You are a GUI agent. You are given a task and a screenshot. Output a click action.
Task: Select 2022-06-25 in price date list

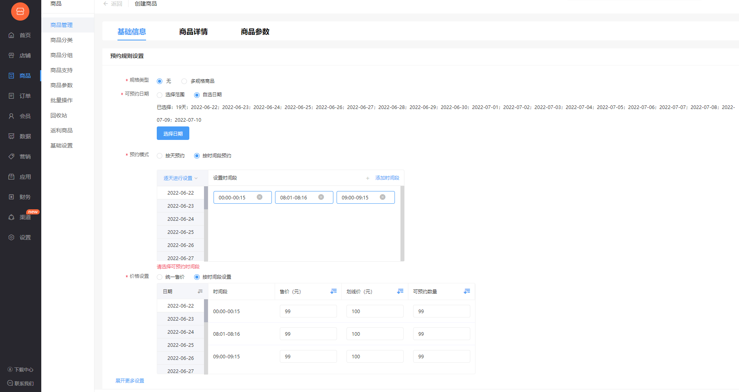(181, 345)
